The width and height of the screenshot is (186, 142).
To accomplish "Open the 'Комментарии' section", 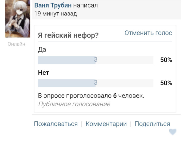I will point(106,124).
